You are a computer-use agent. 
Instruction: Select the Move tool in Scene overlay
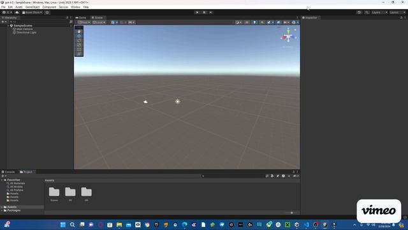pyautogui.click(x=79, y=36)
